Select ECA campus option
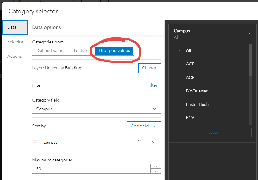This screenshot has width=258, height=180. (190, 118)
